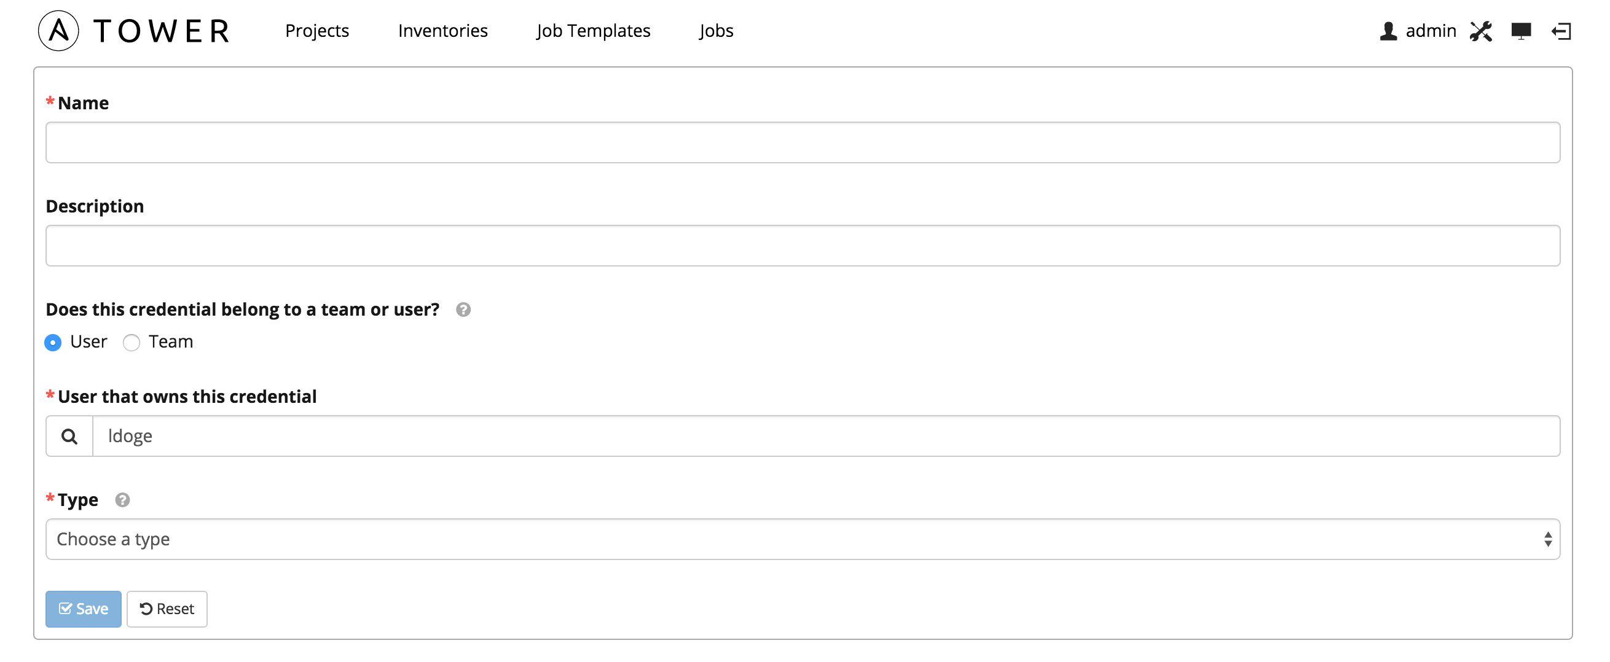Click the sign out arrow icon
Image resolution: width=1610 pixels, height=662 pixels.
tap(1561, 31)
